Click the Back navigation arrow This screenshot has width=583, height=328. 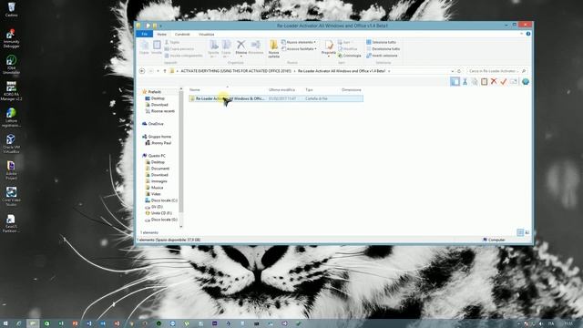142,71
